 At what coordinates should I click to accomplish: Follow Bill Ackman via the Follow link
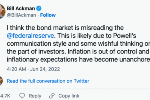click(48, 15)
